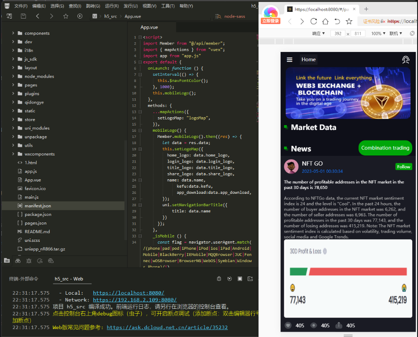Click the viewport width field 392
The image size is (418, 337).
coord(338,33)
